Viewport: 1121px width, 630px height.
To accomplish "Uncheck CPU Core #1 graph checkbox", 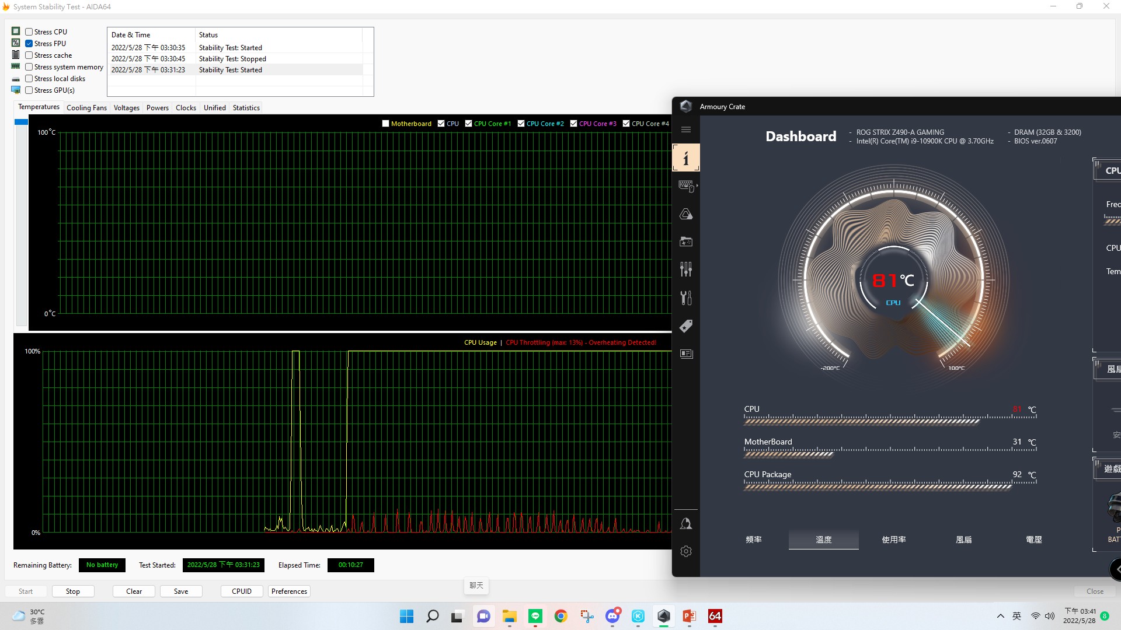I will [x=468, y=124].
